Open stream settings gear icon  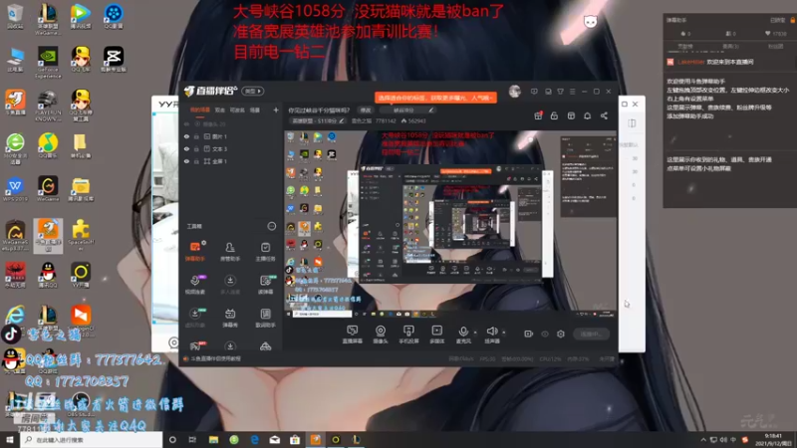(x=561, y=334)
